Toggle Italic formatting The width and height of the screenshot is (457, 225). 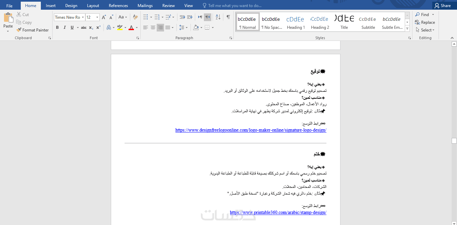[65, 27]
